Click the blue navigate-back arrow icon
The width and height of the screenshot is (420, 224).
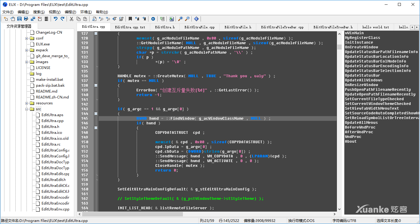tap(153, 19)
